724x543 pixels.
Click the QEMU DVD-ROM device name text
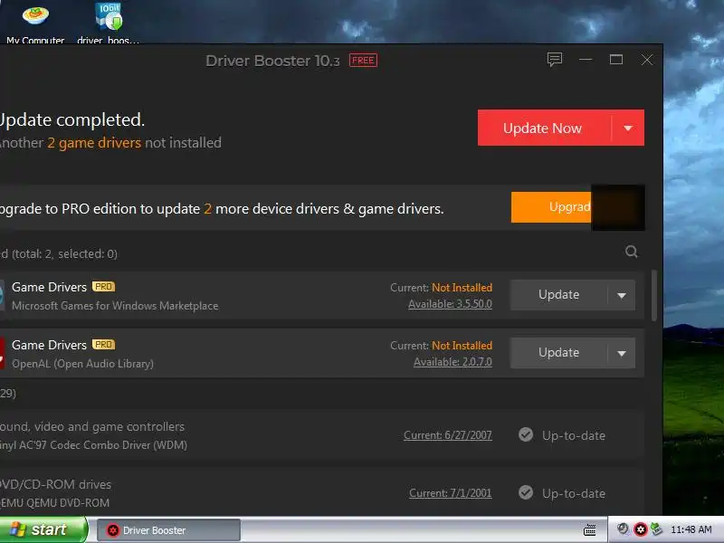(54, 503)
